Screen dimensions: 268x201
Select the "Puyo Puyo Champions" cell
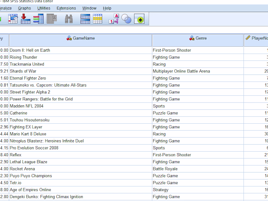click(80, 176)
